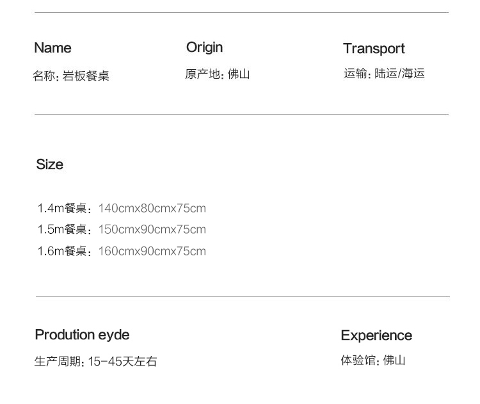Select the origin text 原产地: 佛山
Viewport: 480px width, 404px height.
(x=217, y=74)
